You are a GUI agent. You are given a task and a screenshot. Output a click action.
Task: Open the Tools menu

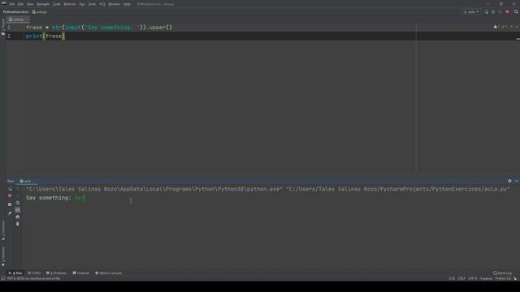[92, 4]
